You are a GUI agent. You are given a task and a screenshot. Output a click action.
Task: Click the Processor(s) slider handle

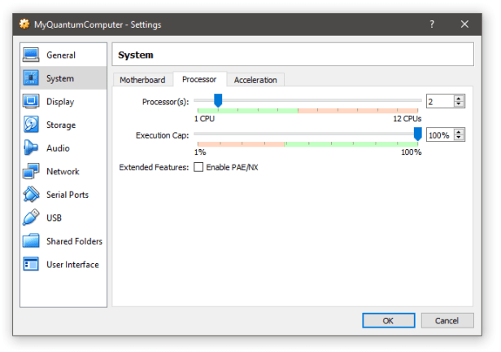point(218,100)
